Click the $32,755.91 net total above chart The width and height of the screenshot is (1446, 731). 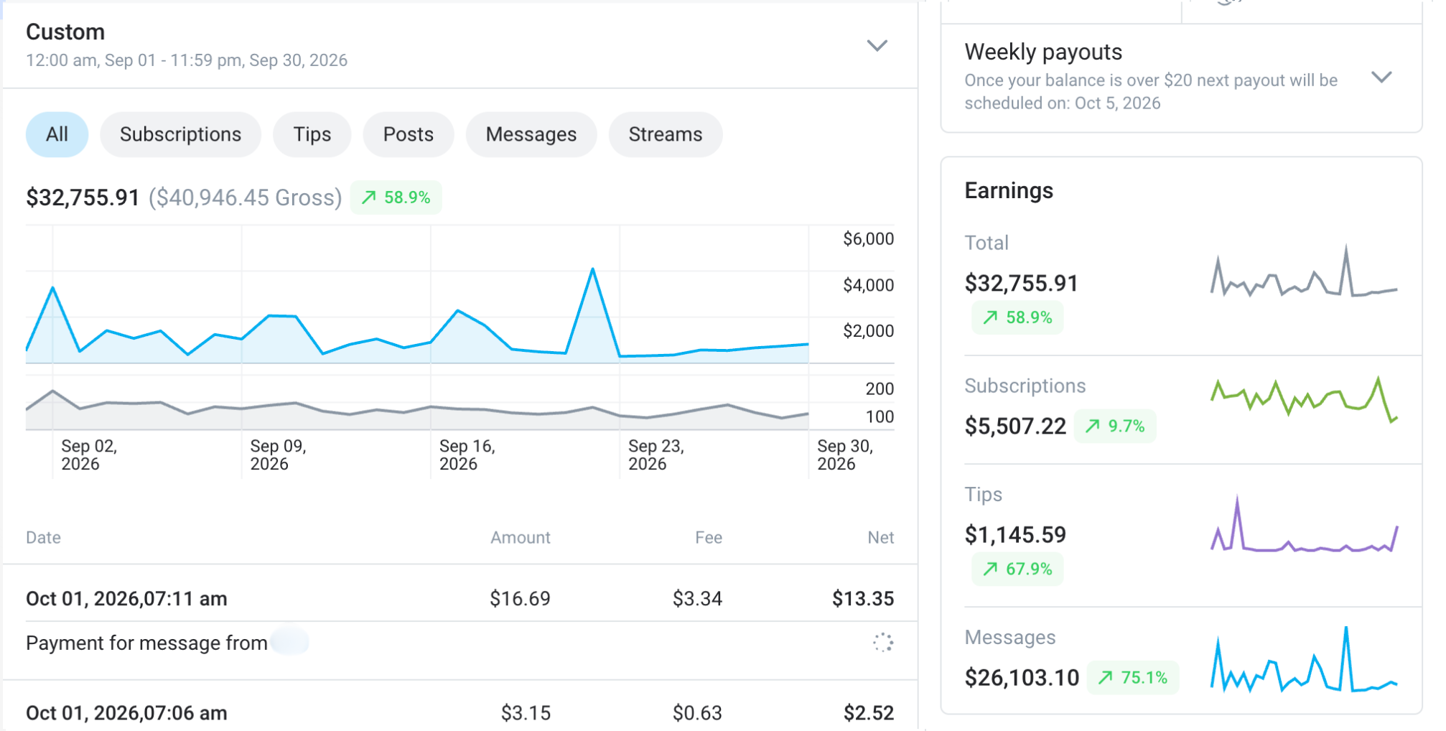click(83, 197)
